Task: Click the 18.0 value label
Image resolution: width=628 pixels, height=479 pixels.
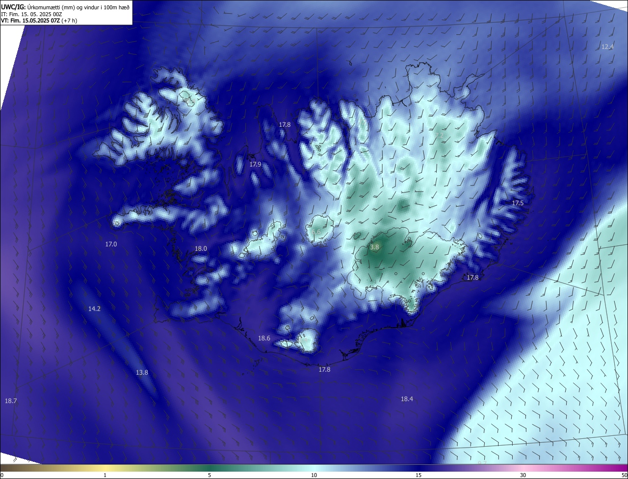Action: point(201,249)
